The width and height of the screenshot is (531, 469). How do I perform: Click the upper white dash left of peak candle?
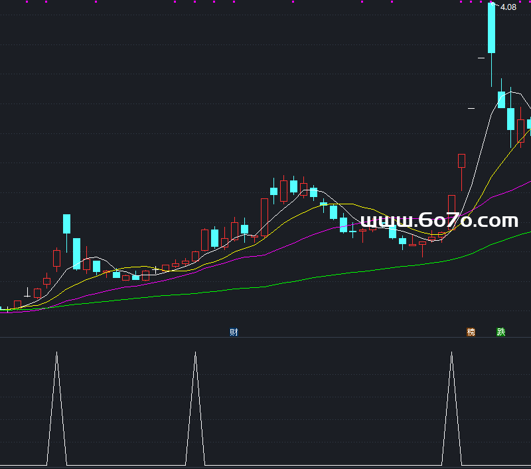tap(481, 58)
